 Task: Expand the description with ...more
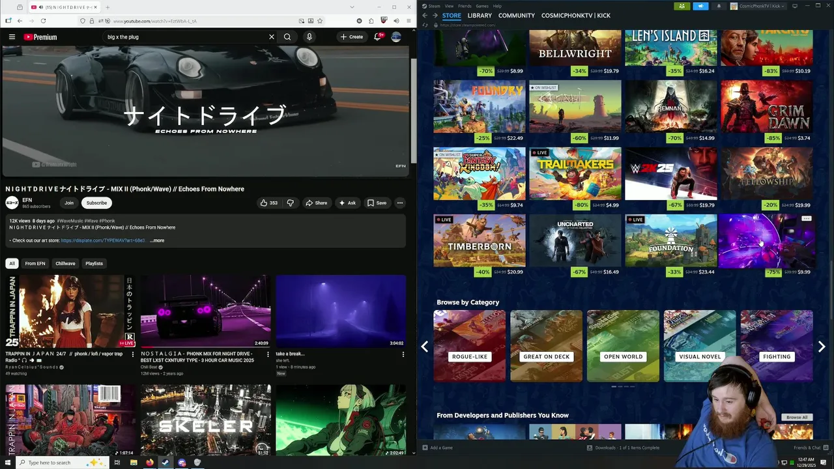click(157, 240)
